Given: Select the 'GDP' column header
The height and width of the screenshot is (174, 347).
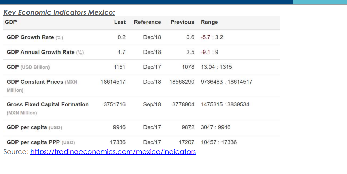Looking at the screenshot, I should point(11,22).
